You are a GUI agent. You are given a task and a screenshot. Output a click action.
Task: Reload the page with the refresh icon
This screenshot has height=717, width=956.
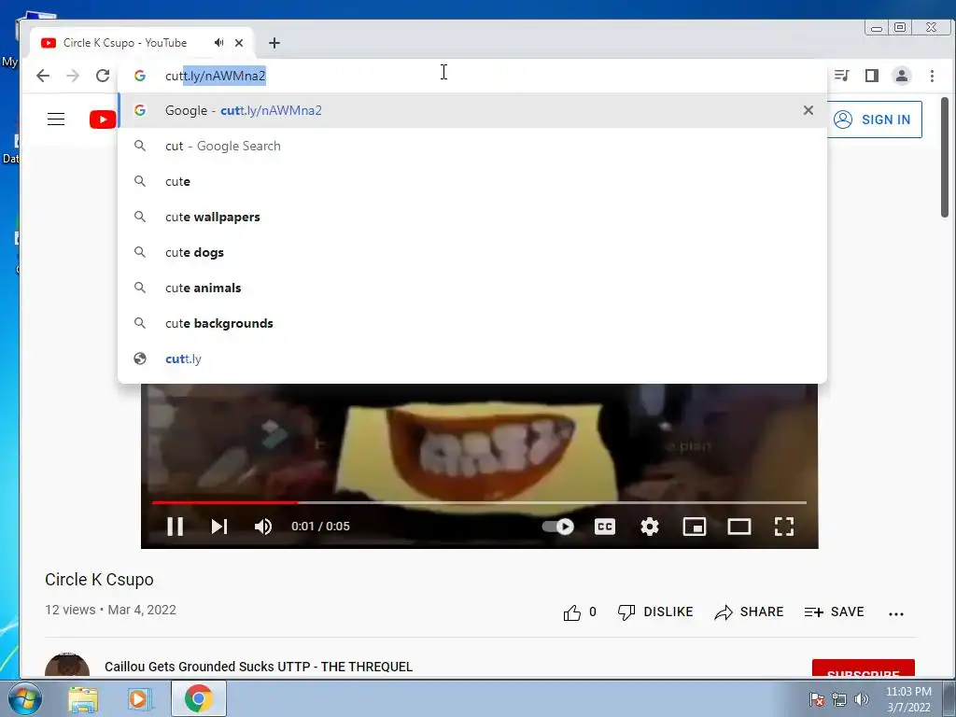103,76
